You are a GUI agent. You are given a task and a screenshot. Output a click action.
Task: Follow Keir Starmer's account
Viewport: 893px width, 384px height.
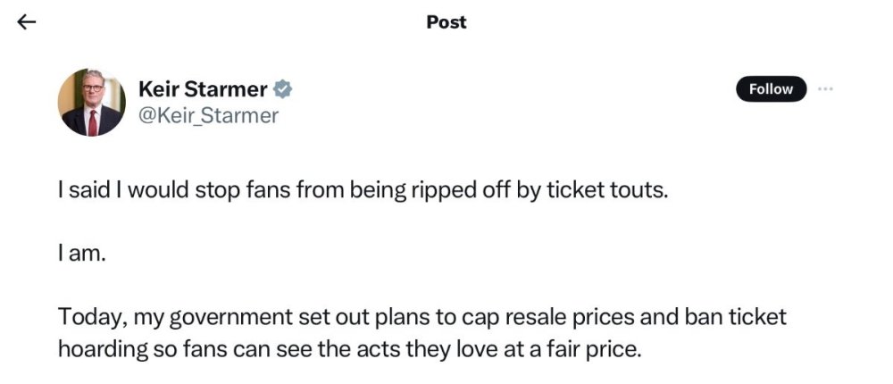(770, 88)
